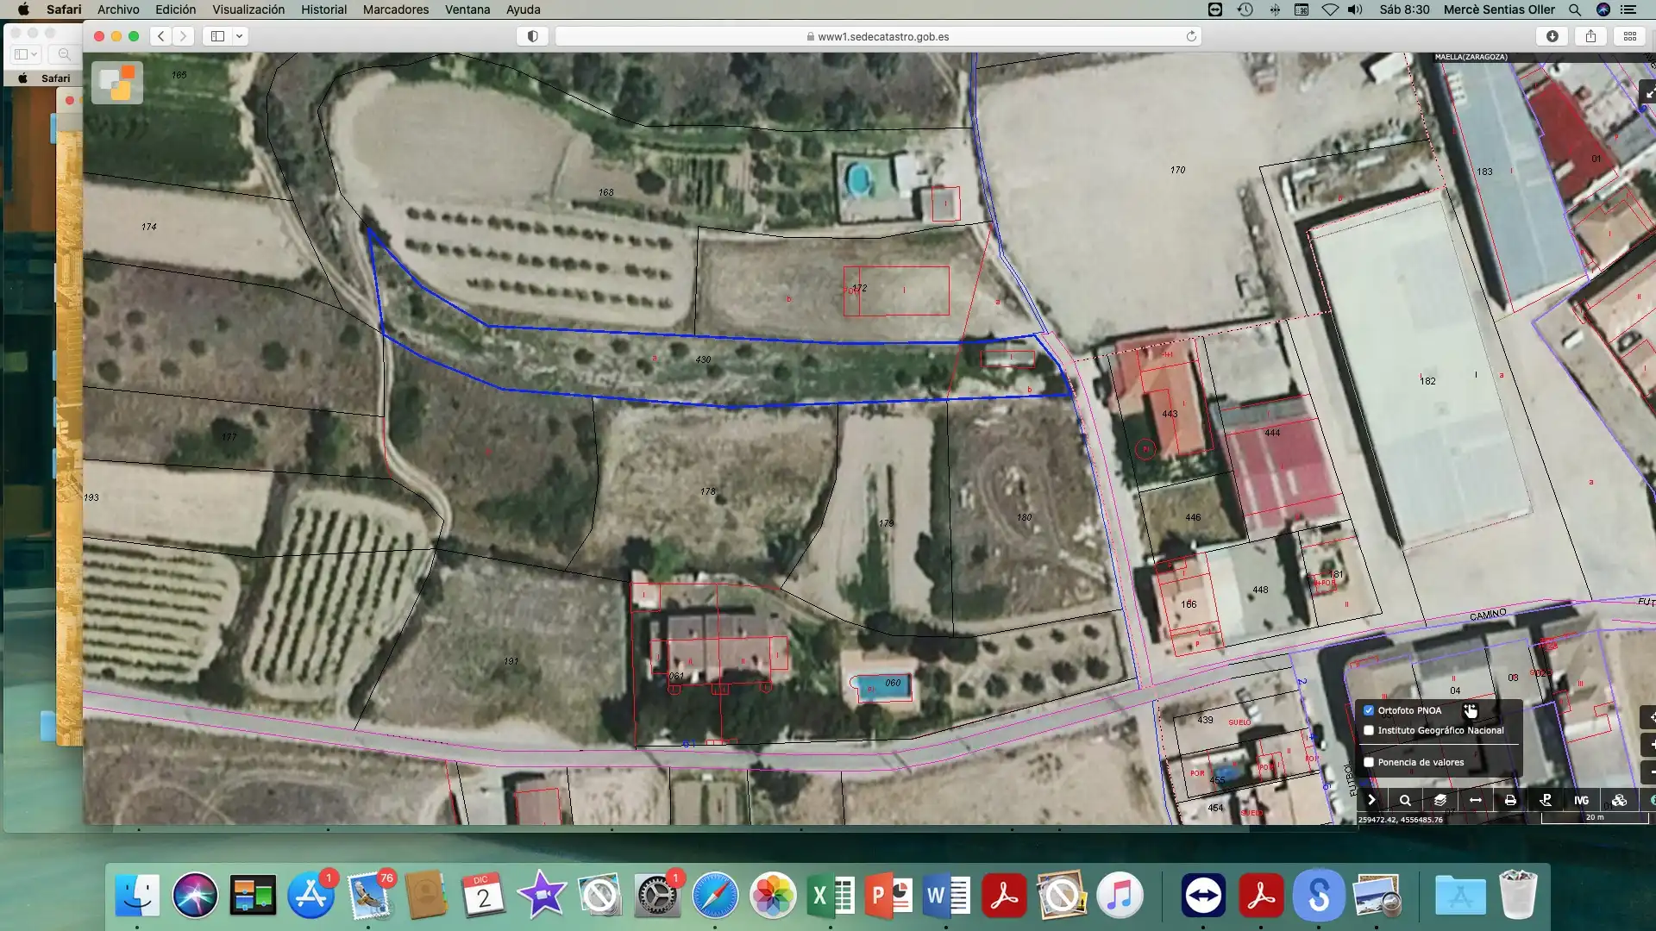Image resolution: width=1656 pixels, height=931 pixels.
Task: Click the parcel label 182 on the map
Action: [1427, 381]
